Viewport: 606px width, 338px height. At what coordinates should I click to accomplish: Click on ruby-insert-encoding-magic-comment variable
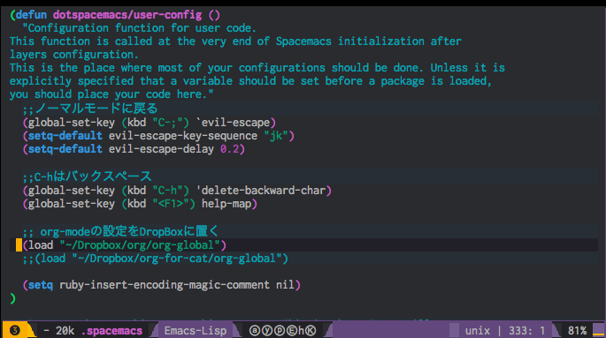coord(165,285)
